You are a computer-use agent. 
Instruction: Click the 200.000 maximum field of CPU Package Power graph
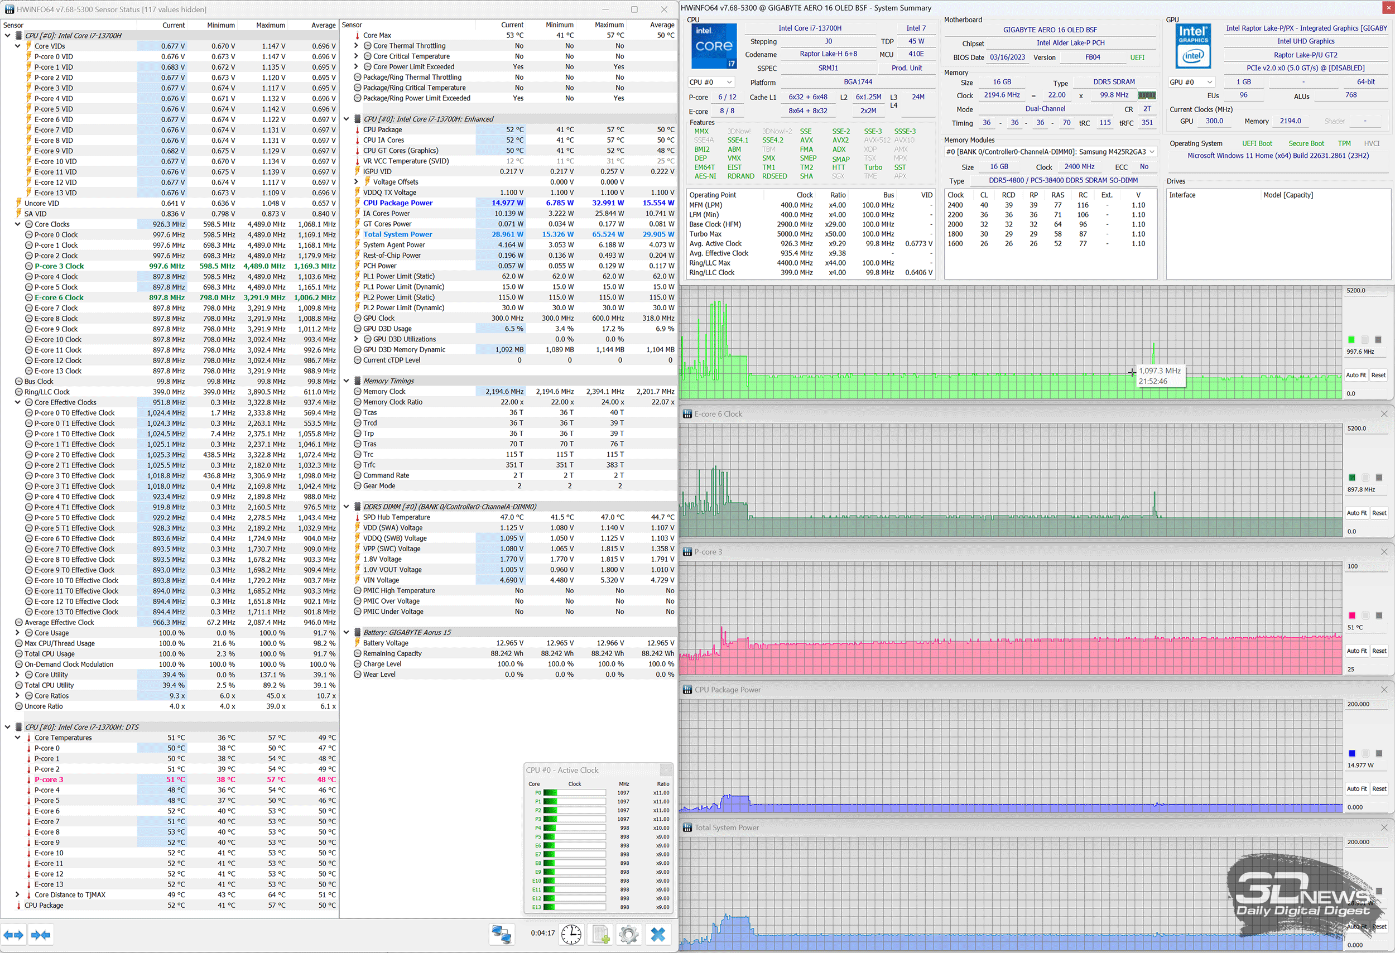pyautogui.click(x=1365, y=705)
